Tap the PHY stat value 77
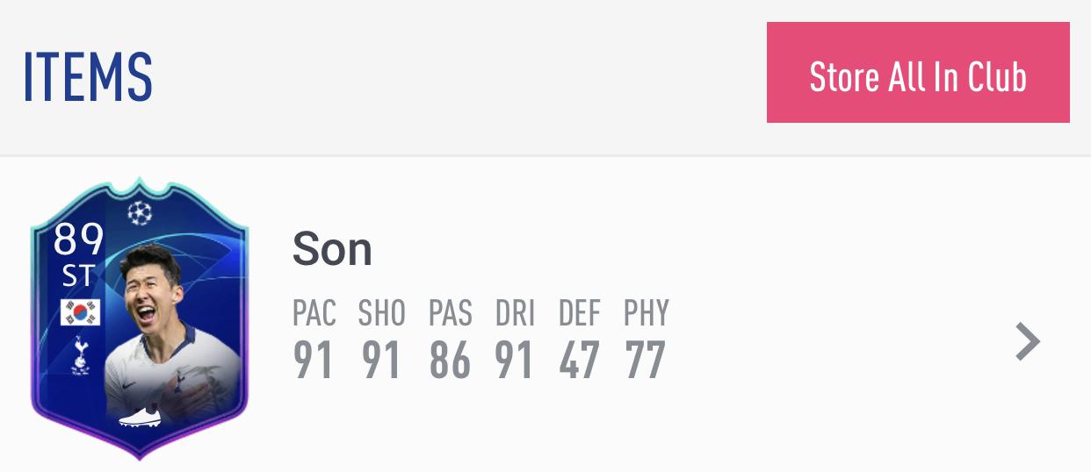Screen dimensions: 1091x472 click(646, 360)
